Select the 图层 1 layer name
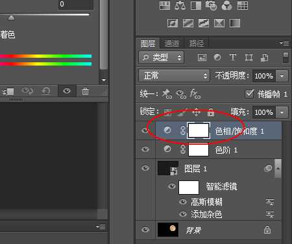Image resolution: width=292 pixels, height=244 pixels. click(195, 169)
